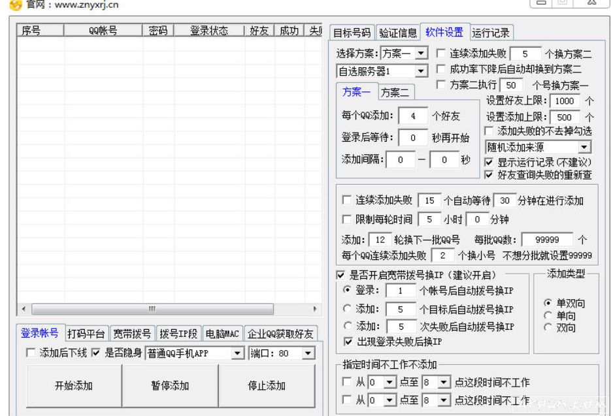
Task: Open the 运行记录 tab
Action: [491, 33]
